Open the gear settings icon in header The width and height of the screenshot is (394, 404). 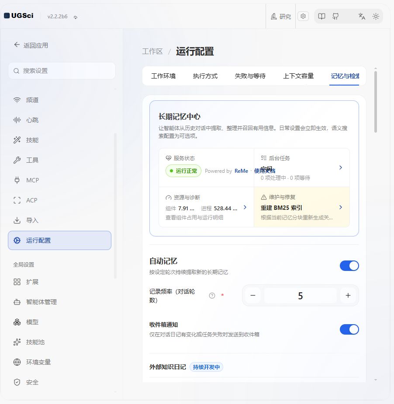pos(303,16)
